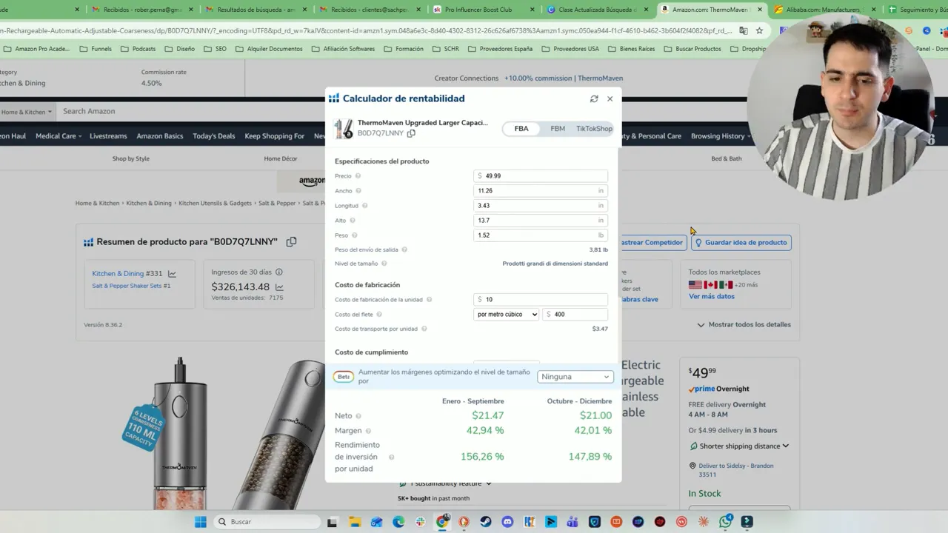This screenshot has width=948, height=533.
Task: Refresh the Calculador de rentabilidad panel
Action: click(x=594, y=98)
